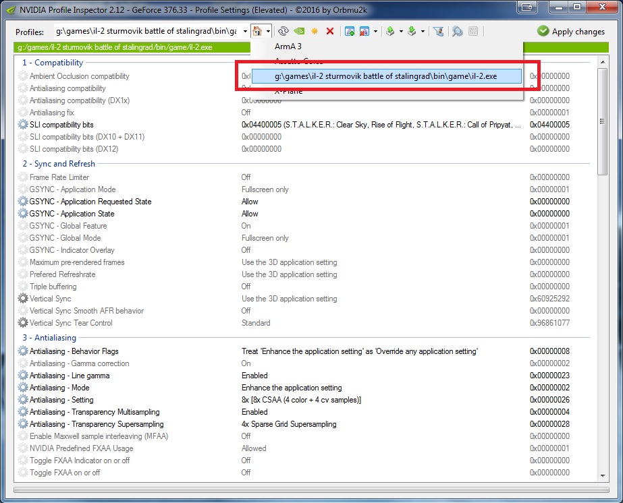Click 'Fullscreen only' value for GSYNC - Global Mode
The width and height of the screenshot is (623, 503).
265,238
